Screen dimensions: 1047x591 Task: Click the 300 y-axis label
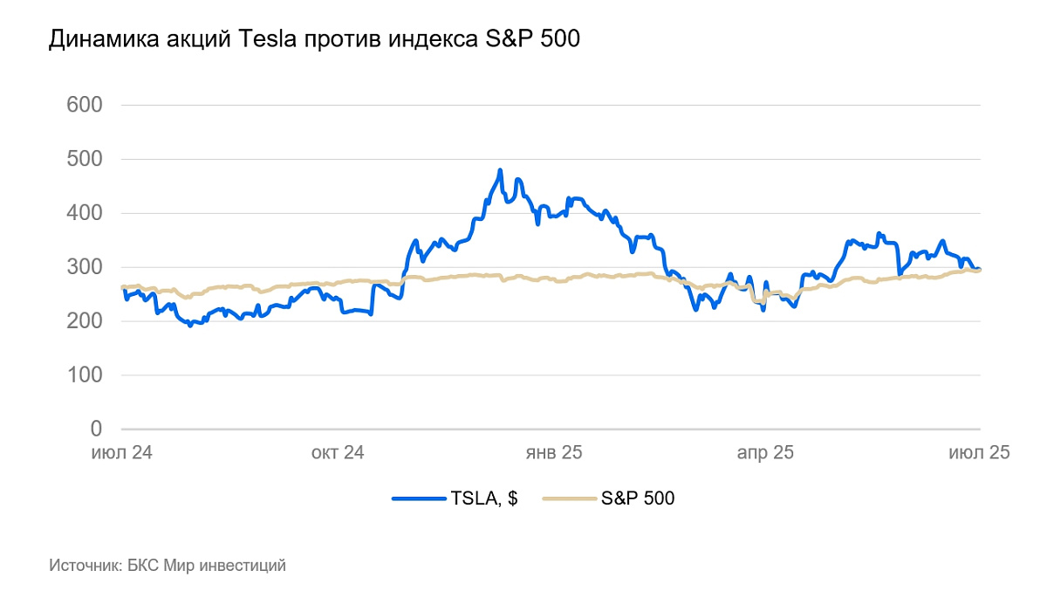pos(85,267)
